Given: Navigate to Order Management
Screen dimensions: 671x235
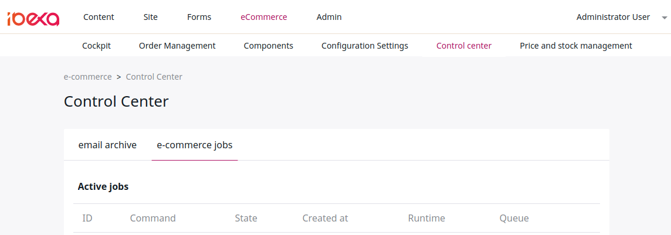Looking at the screenshot, I should (177, 46).
